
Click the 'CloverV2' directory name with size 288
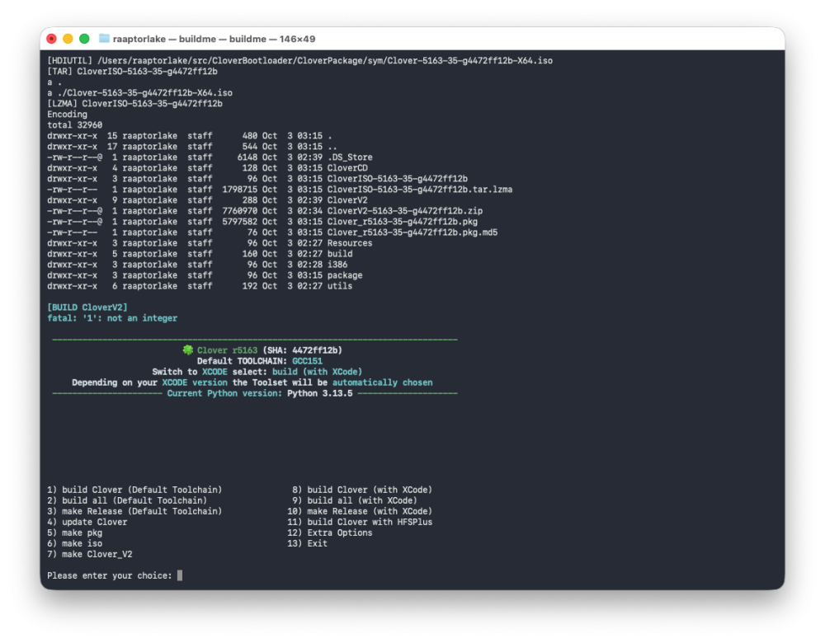coord(347,199)
